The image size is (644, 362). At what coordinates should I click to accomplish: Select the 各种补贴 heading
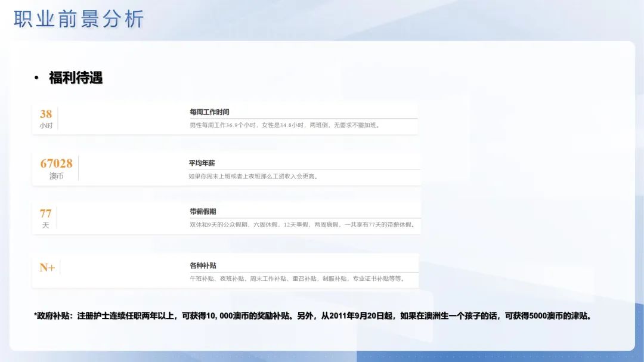click(203, 265)
